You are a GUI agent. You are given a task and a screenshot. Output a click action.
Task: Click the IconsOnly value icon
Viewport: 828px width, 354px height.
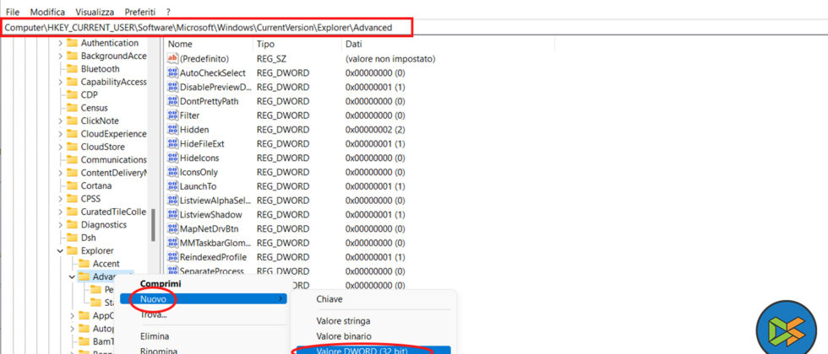point(172,172)
